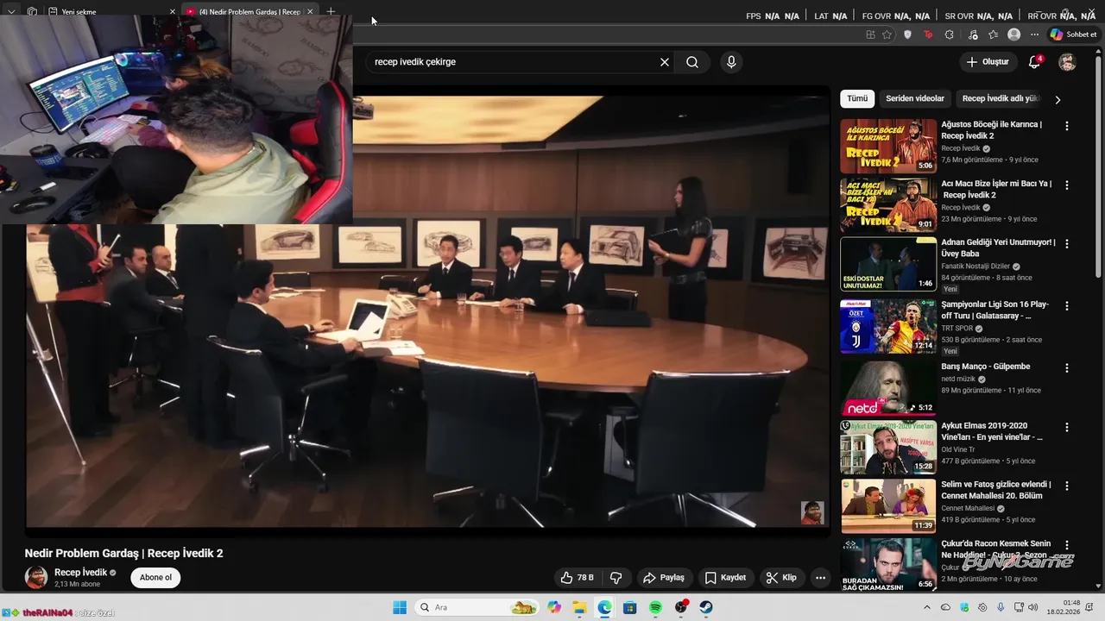
Task: Open File Explorer from taskbar
Action: (579, 607)
